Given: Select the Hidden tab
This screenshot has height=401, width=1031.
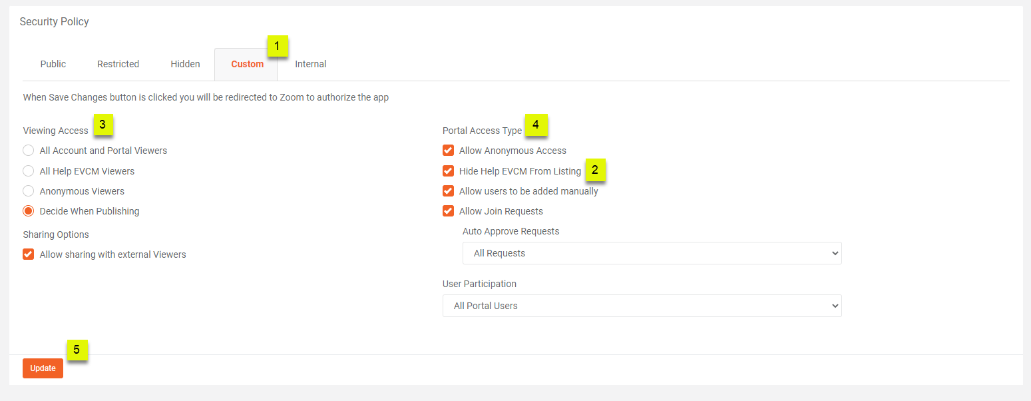Looking at the screenshot, I should pyautogui.click(x=185, y=64).
